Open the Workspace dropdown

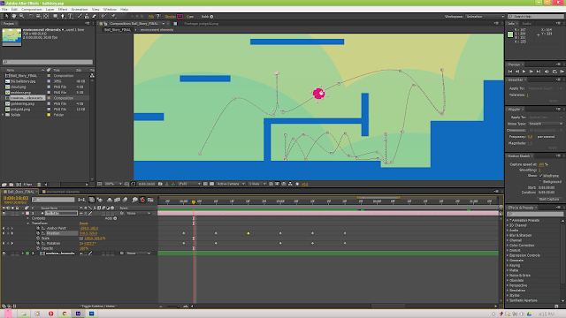[x=485, y=17]
